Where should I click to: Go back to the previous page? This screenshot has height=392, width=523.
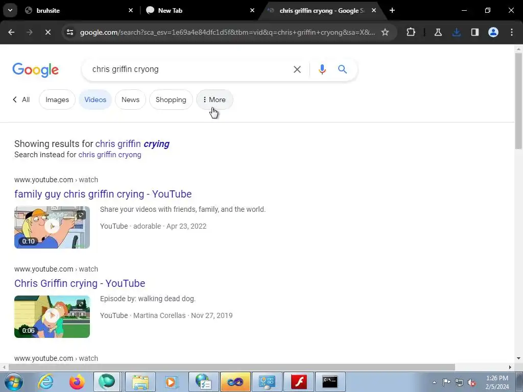(11, 32)
